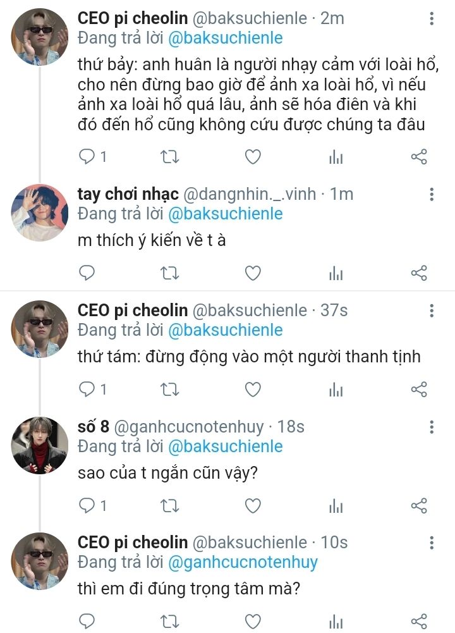The width and height of the screenshot is (455, 633).
Task: Open 'CEO pi cheolin' profile name on first tweet
Action: [133, 18]
